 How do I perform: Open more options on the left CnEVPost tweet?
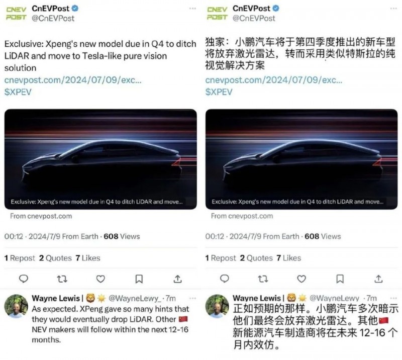point(192,9)
